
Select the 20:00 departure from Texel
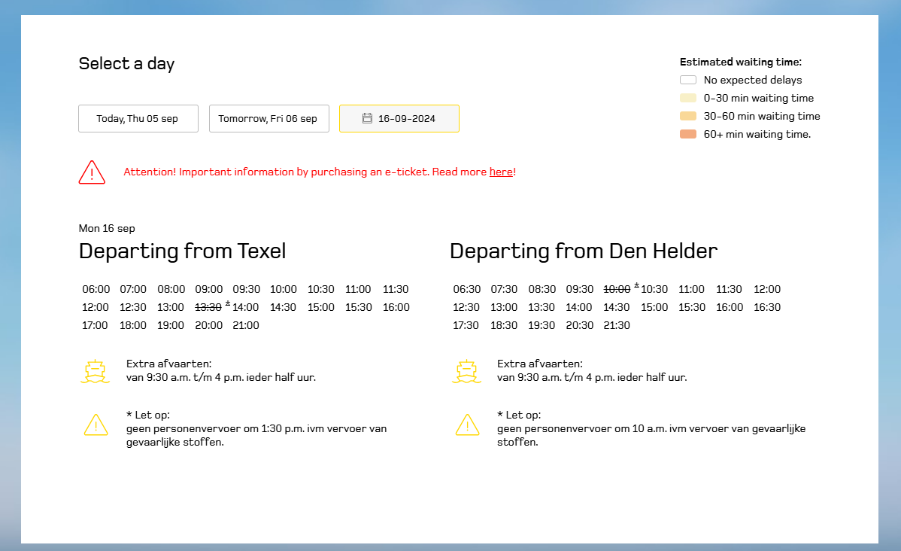[x=208, y=325]
